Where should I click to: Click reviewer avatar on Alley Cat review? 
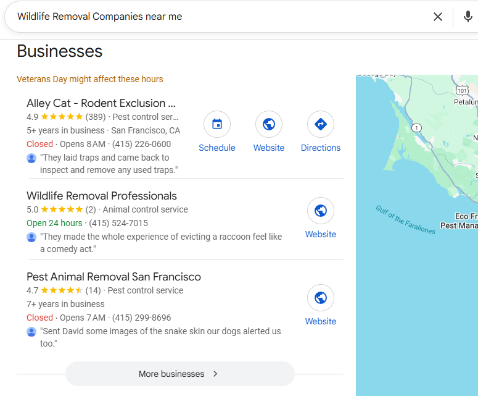(x=31, y=158)
